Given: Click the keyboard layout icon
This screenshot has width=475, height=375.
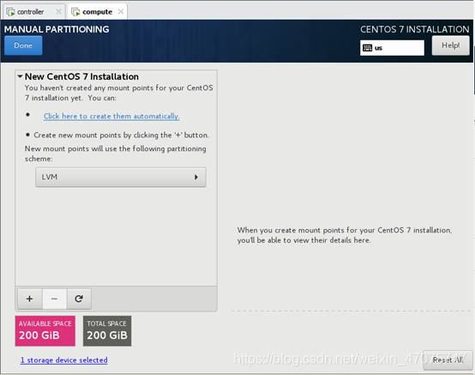Looking at the screenshot, I should click(368, 48).
